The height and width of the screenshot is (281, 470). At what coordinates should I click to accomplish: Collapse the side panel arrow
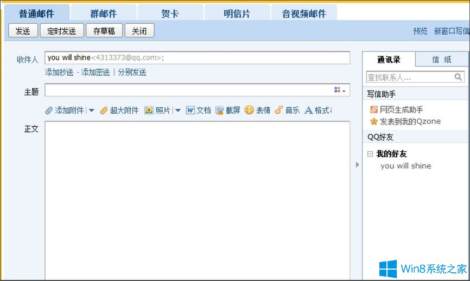357,165
